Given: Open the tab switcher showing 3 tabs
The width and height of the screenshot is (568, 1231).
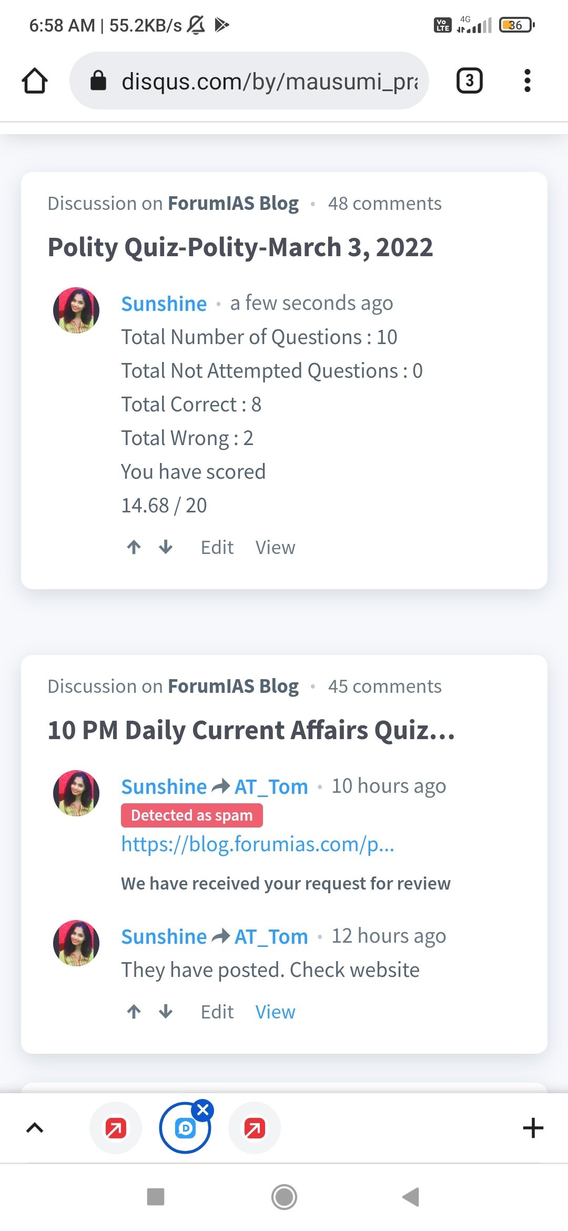Looking at the screenshot, I should (469, 81).
